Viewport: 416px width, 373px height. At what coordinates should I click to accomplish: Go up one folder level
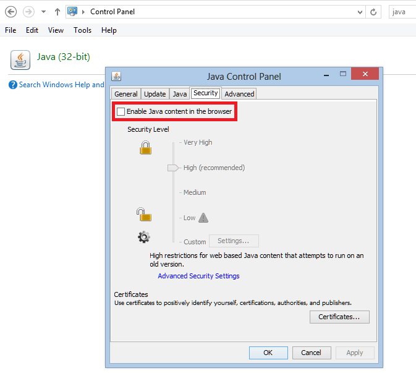coord(57,12)
